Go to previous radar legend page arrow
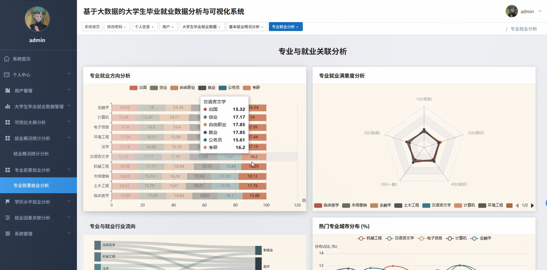Screen dimensions: 547x270 (x=517, y=205)
